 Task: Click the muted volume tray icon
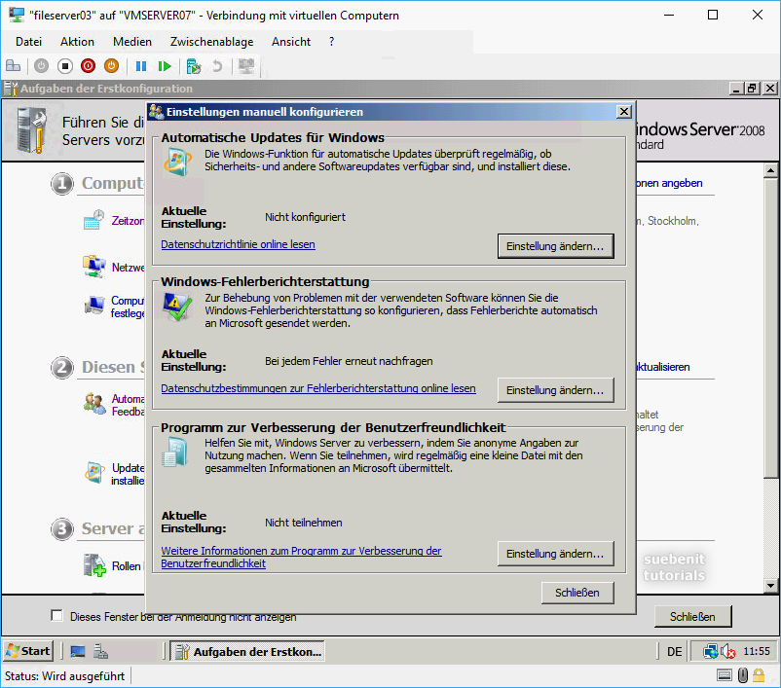click(x=727, y=651)
